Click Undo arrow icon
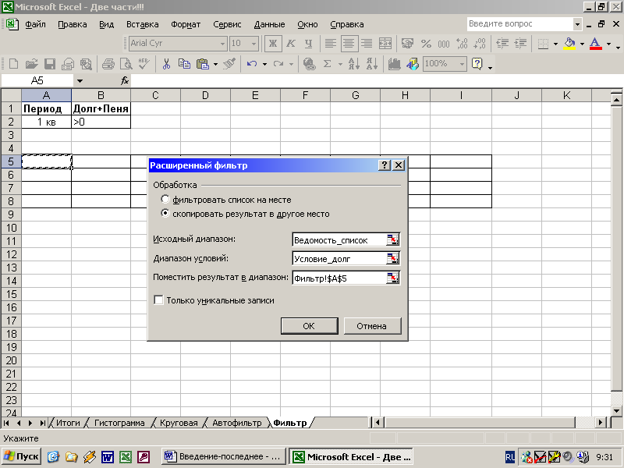 (251, 64)
